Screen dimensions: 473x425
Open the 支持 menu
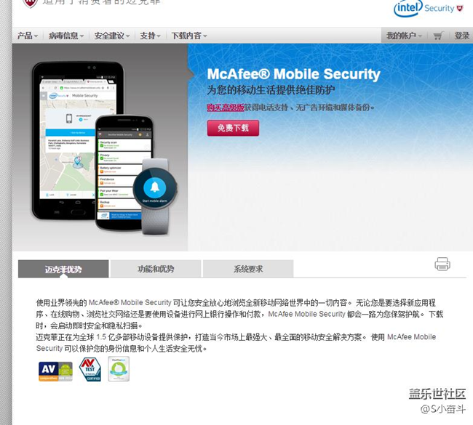click(150, 36)
